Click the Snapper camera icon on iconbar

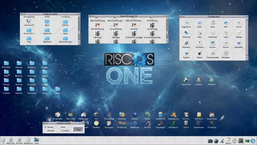click(210, 141)
